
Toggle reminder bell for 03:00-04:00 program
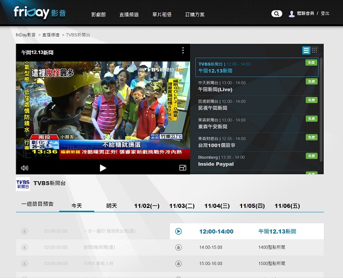pyautogui.click(x=25, y=264)
